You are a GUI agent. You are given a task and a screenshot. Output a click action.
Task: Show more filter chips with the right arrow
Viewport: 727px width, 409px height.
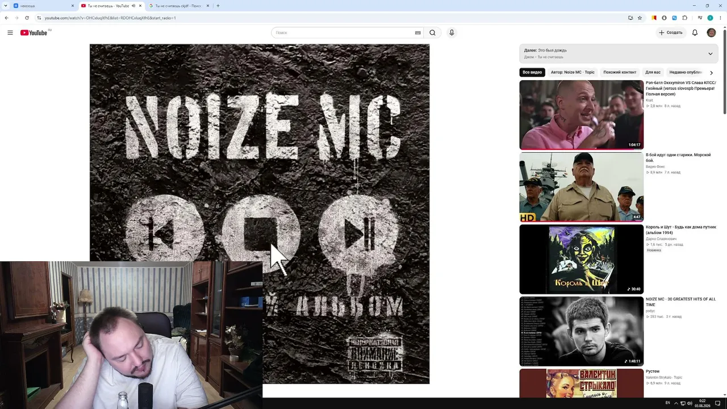[x=711, y=73]
